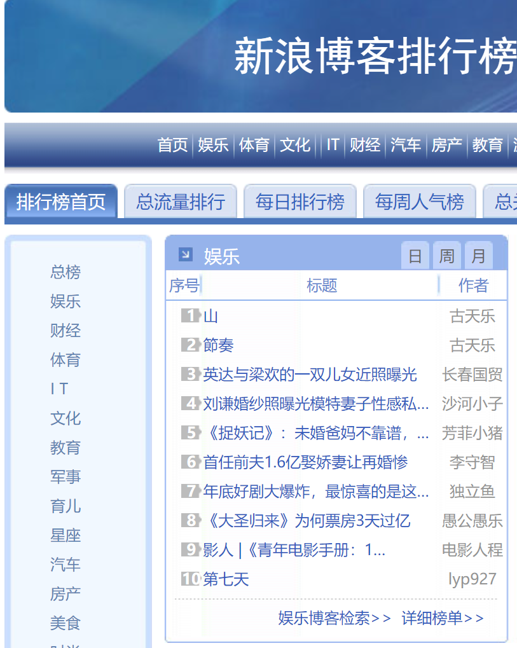Go to 军事 in the left sidebar
The height and width of the screenshot is (648, 517).
[65, 477]
